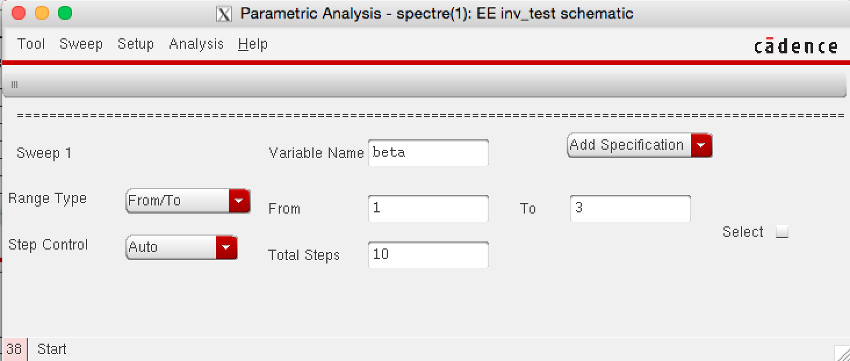850x361 pixels.
Task: Click the Variable Name field containing beta
Action: tap(428, 153)
